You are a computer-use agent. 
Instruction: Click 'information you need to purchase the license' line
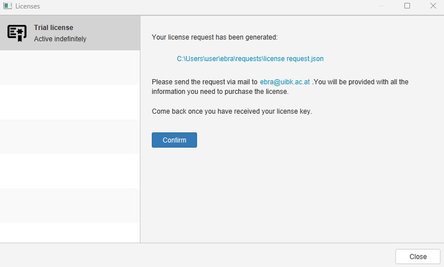tap(220, 92)
